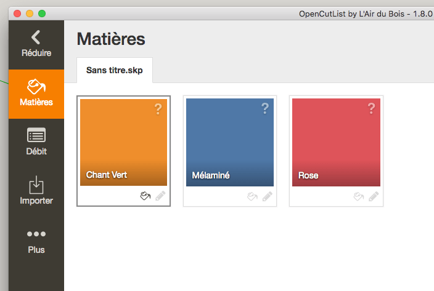
Task: Click the question mark on Mélaminé swatch
Action: (x=265, y=108)
